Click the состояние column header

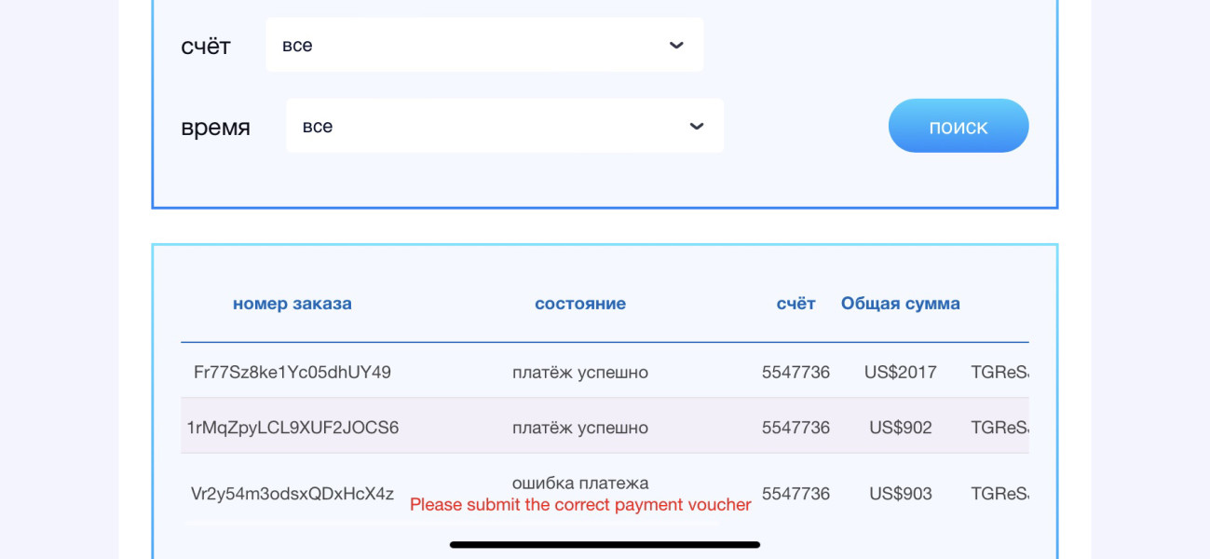point(579,304)
